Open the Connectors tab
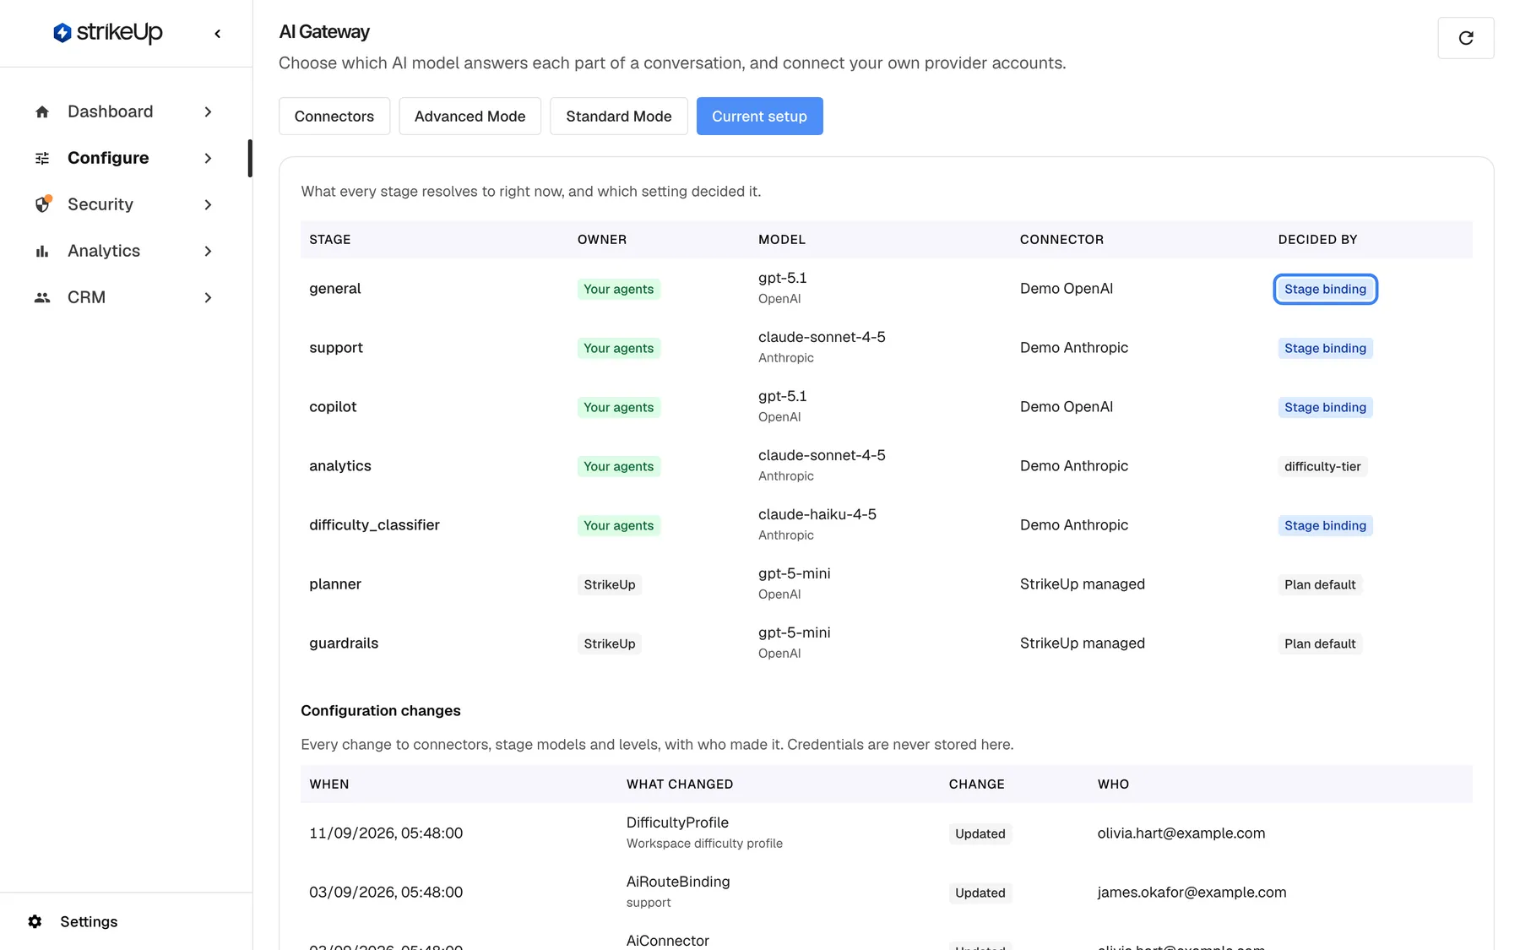The height and width of the screenshot is (950, 1520). click(334, 116)
